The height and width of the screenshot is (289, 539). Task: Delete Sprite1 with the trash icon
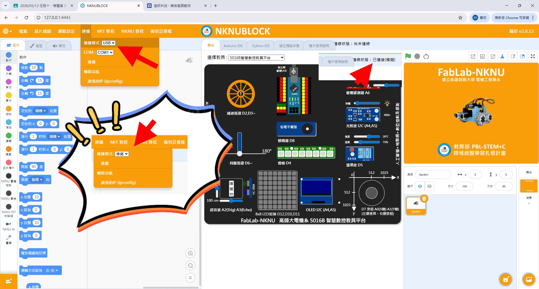click(x=424, y=199)
